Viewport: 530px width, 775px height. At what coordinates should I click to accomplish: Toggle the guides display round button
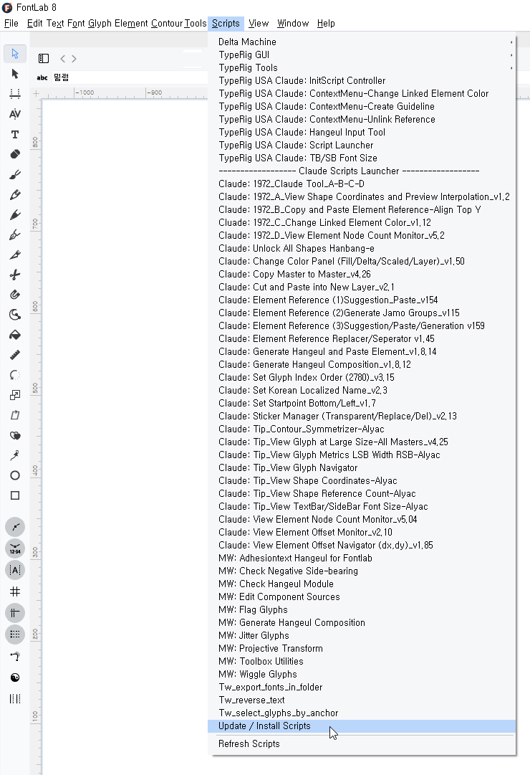click(15, 613)
